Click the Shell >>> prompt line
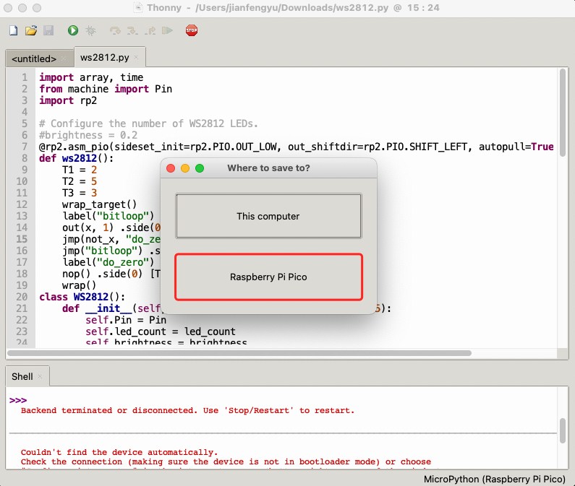575x486 pixels. click(x=18, y=400)
